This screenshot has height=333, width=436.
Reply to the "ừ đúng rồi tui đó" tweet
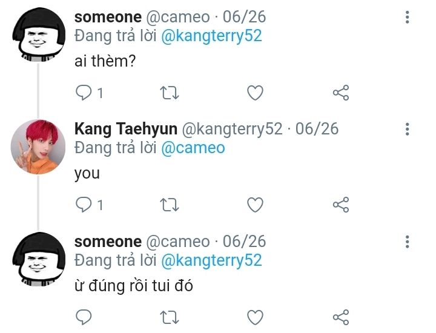click(x=84, y=317)
